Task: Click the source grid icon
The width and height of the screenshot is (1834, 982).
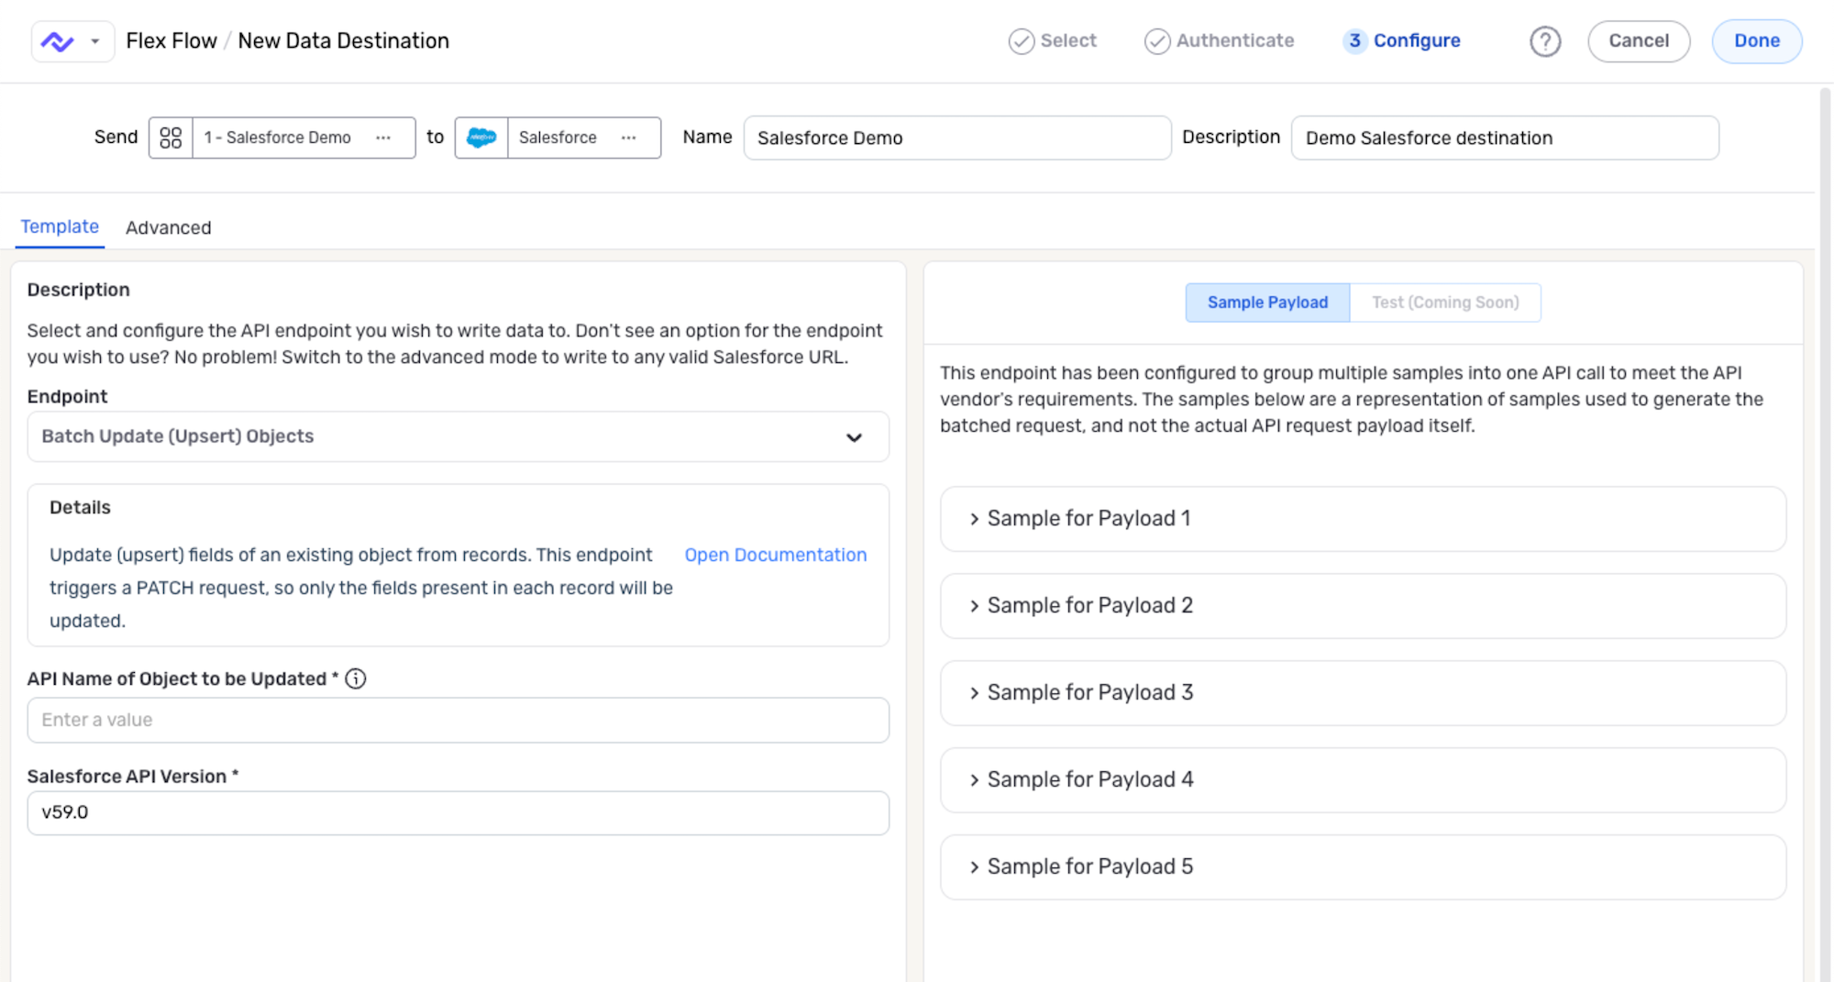Action: (x=171, y=138)
